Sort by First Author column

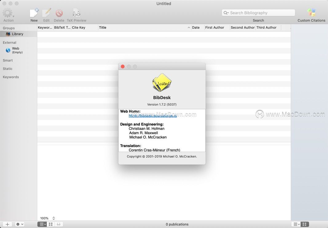(217, 27)
